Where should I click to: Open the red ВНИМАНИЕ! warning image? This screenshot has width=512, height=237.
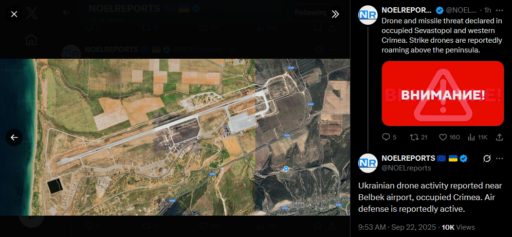tap(443, 93)
